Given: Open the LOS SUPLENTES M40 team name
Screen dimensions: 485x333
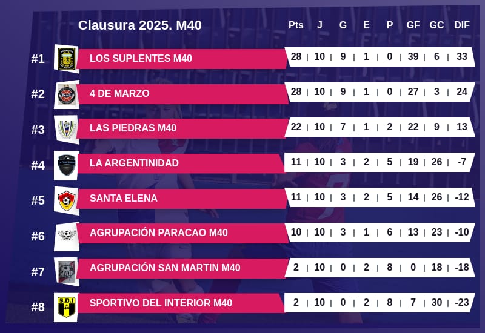Looking at the screenshot, I should coord(141,58).
